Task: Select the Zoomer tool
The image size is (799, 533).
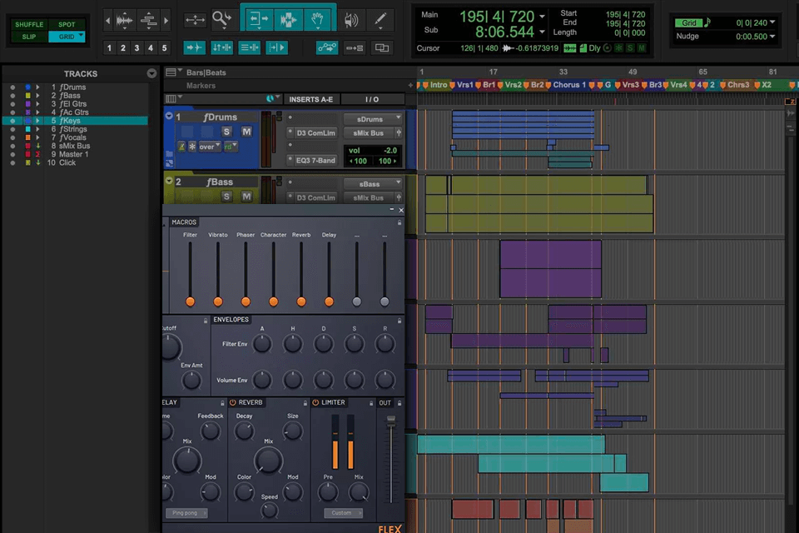Action: (222, 18)
